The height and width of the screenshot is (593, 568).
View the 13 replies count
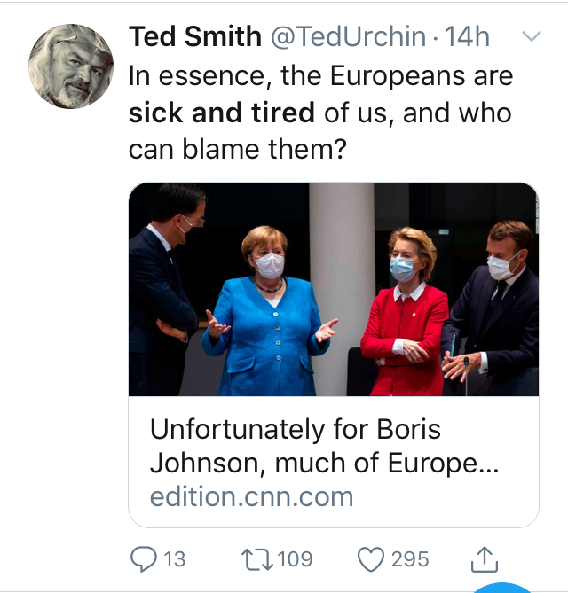click(175, 559)
